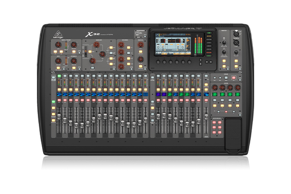291x194 pixels.
Task: Click the Equalizer Q knob
Action: coord(96,45)
